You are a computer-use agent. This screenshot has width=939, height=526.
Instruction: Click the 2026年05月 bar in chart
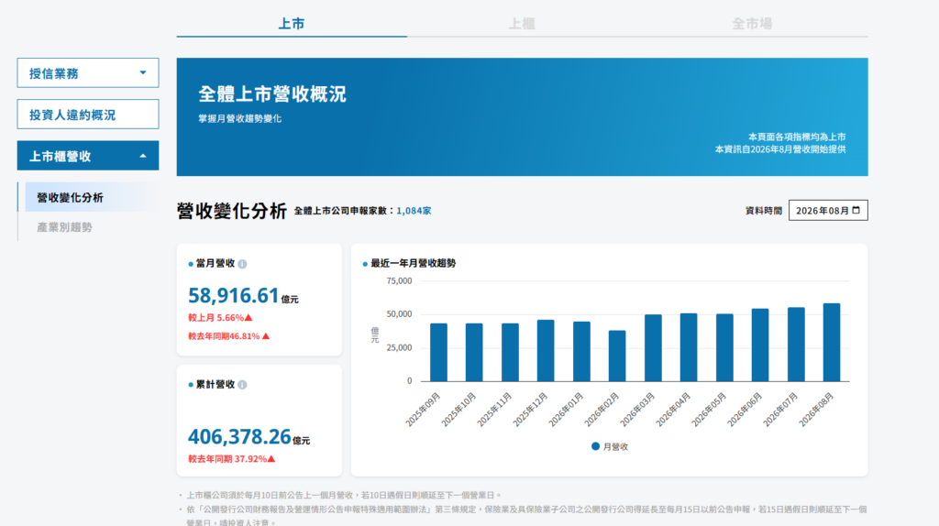point(724,347)
